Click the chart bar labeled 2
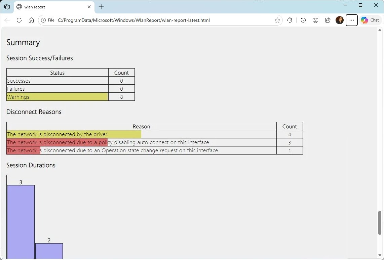 (49, 251)
